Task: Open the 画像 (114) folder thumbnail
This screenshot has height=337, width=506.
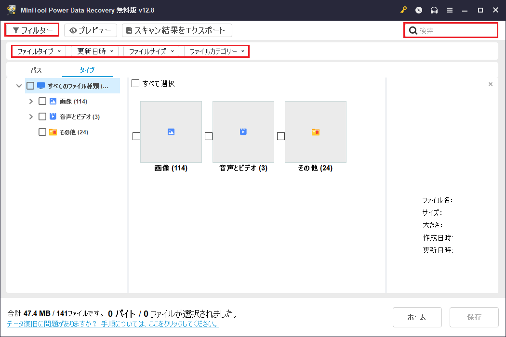Action: (x=171, y=131)
